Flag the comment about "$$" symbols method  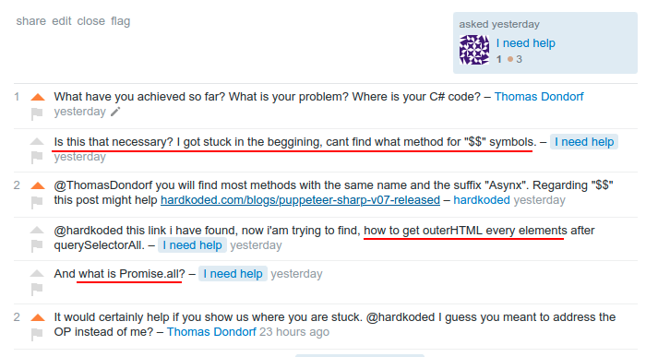[37, 157]
